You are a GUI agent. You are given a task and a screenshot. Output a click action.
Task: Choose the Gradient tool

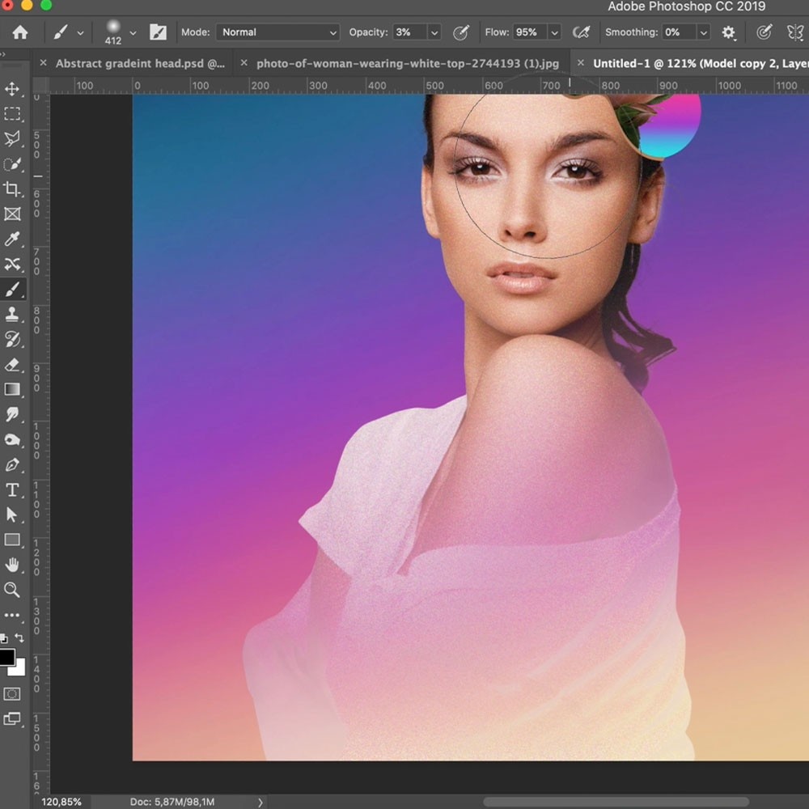coord(12,390)
